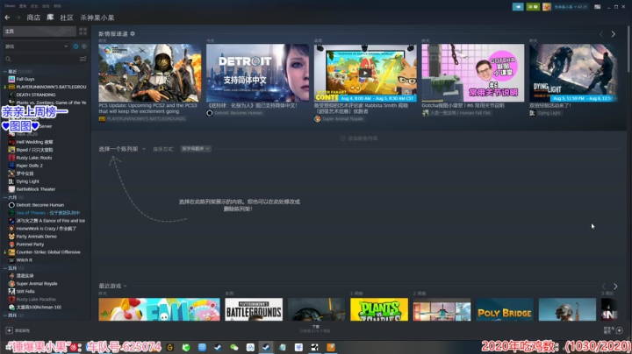The image size is (632, 354).
Task: Toggle show ready-to-play games icon
Action: pos(84,46)
